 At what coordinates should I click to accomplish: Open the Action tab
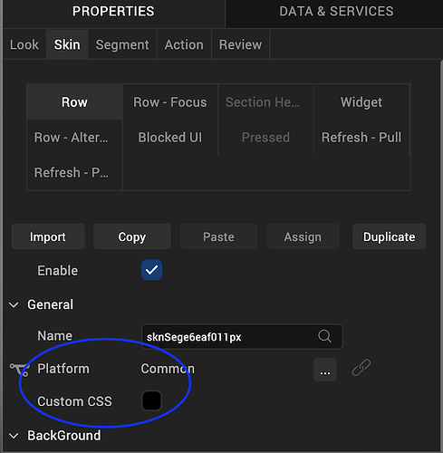(x=184, y=44)
